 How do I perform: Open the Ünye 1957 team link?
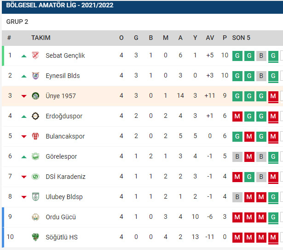tap(61, 96)
